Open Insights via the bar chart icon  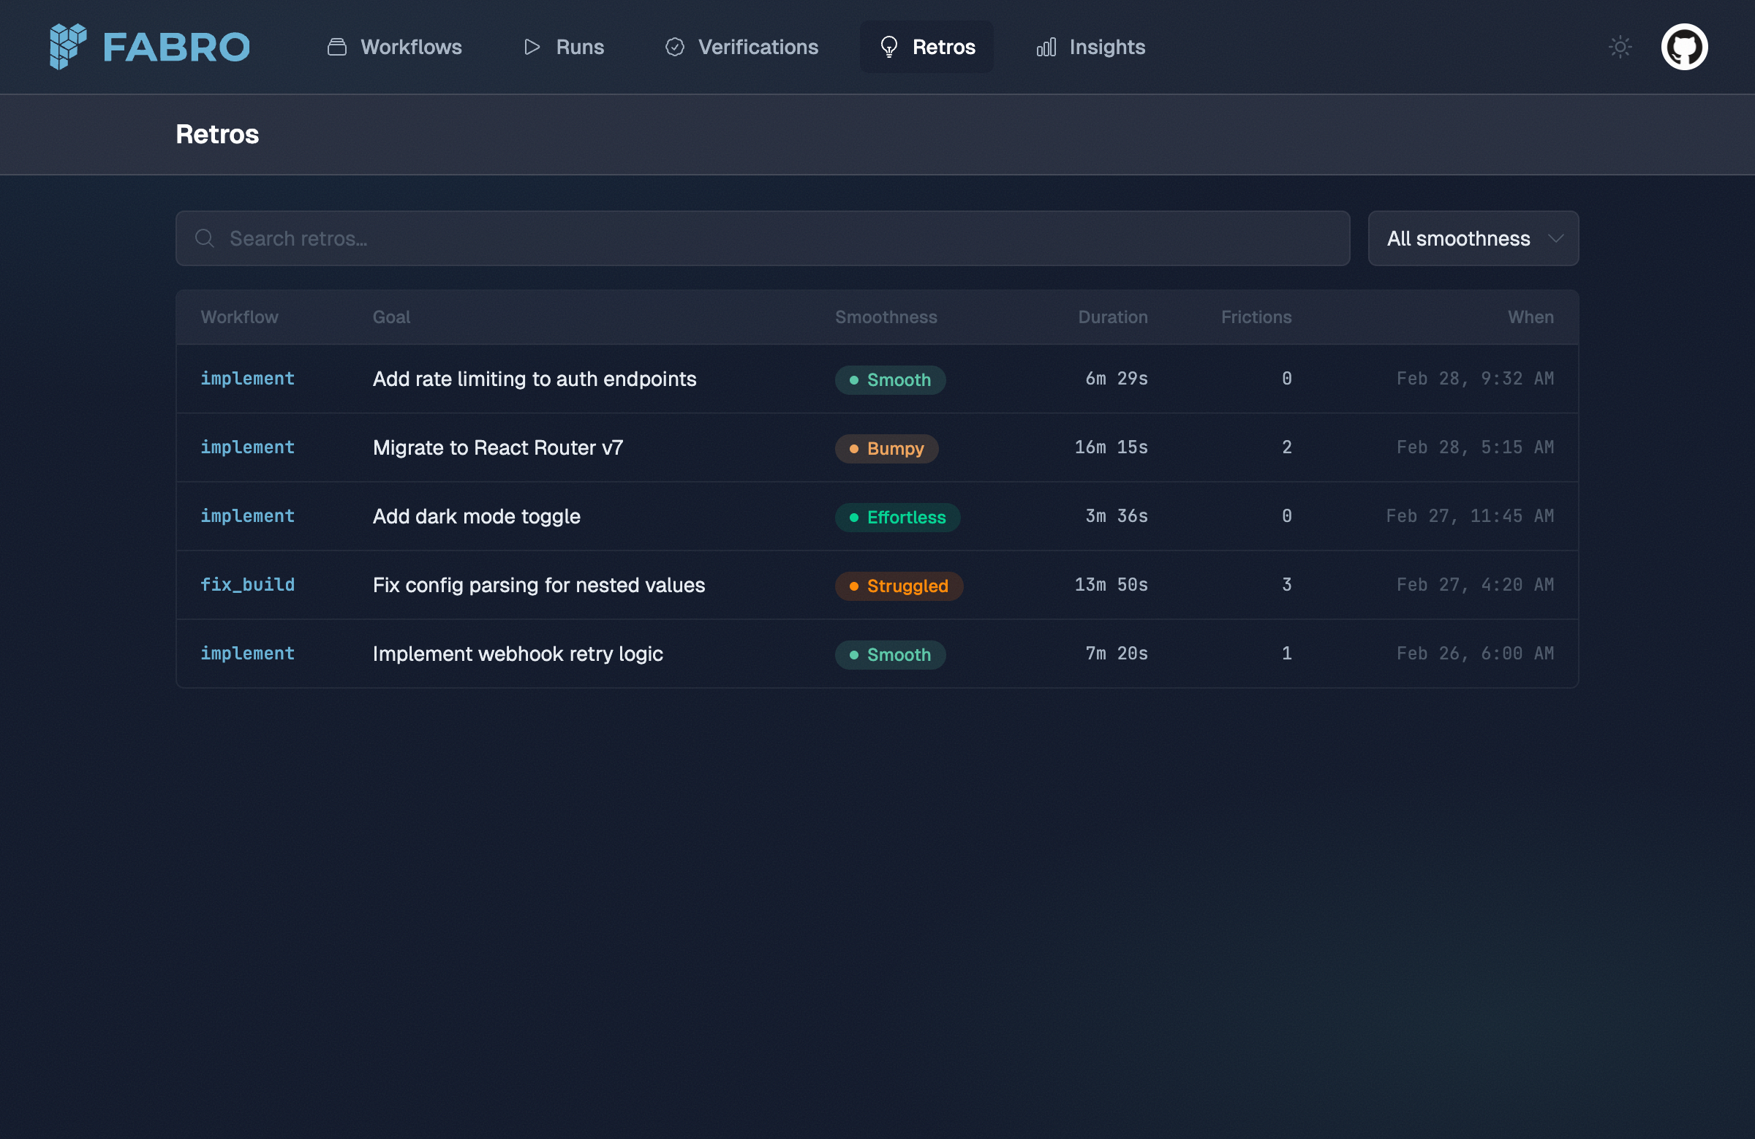[1046, 48]
